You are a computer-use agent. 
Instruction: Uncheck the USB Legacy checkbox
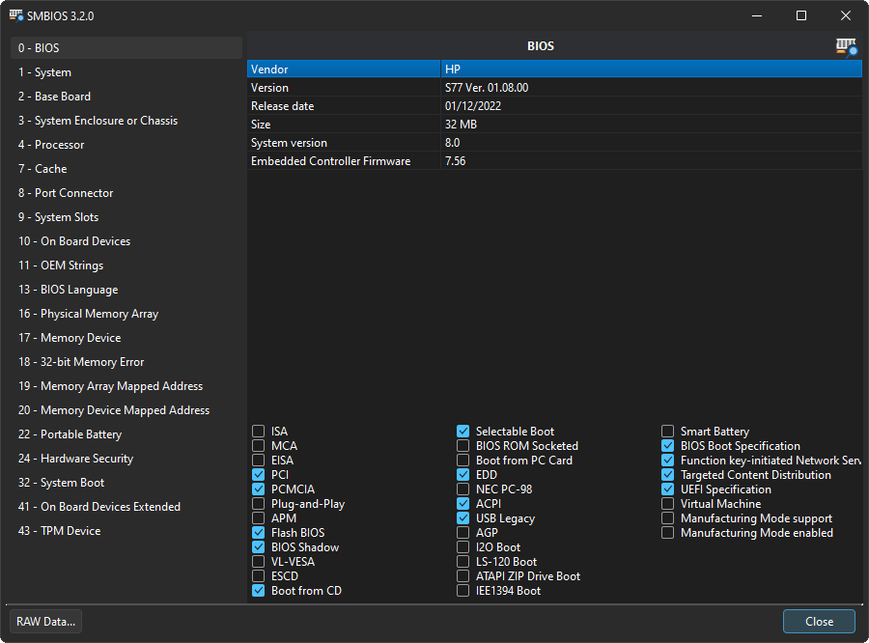[x=463, y=518]
